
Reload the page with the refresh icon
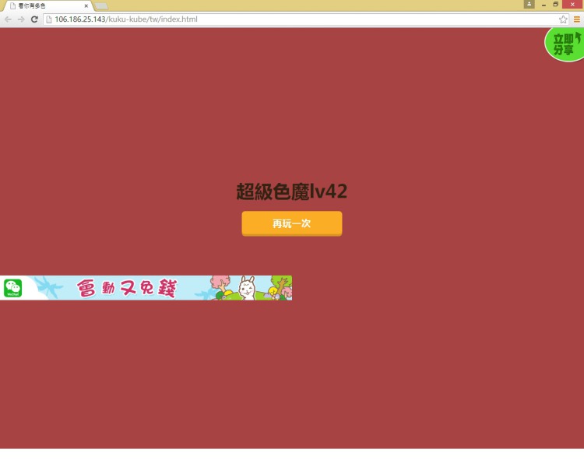click(x=34, y=19)
